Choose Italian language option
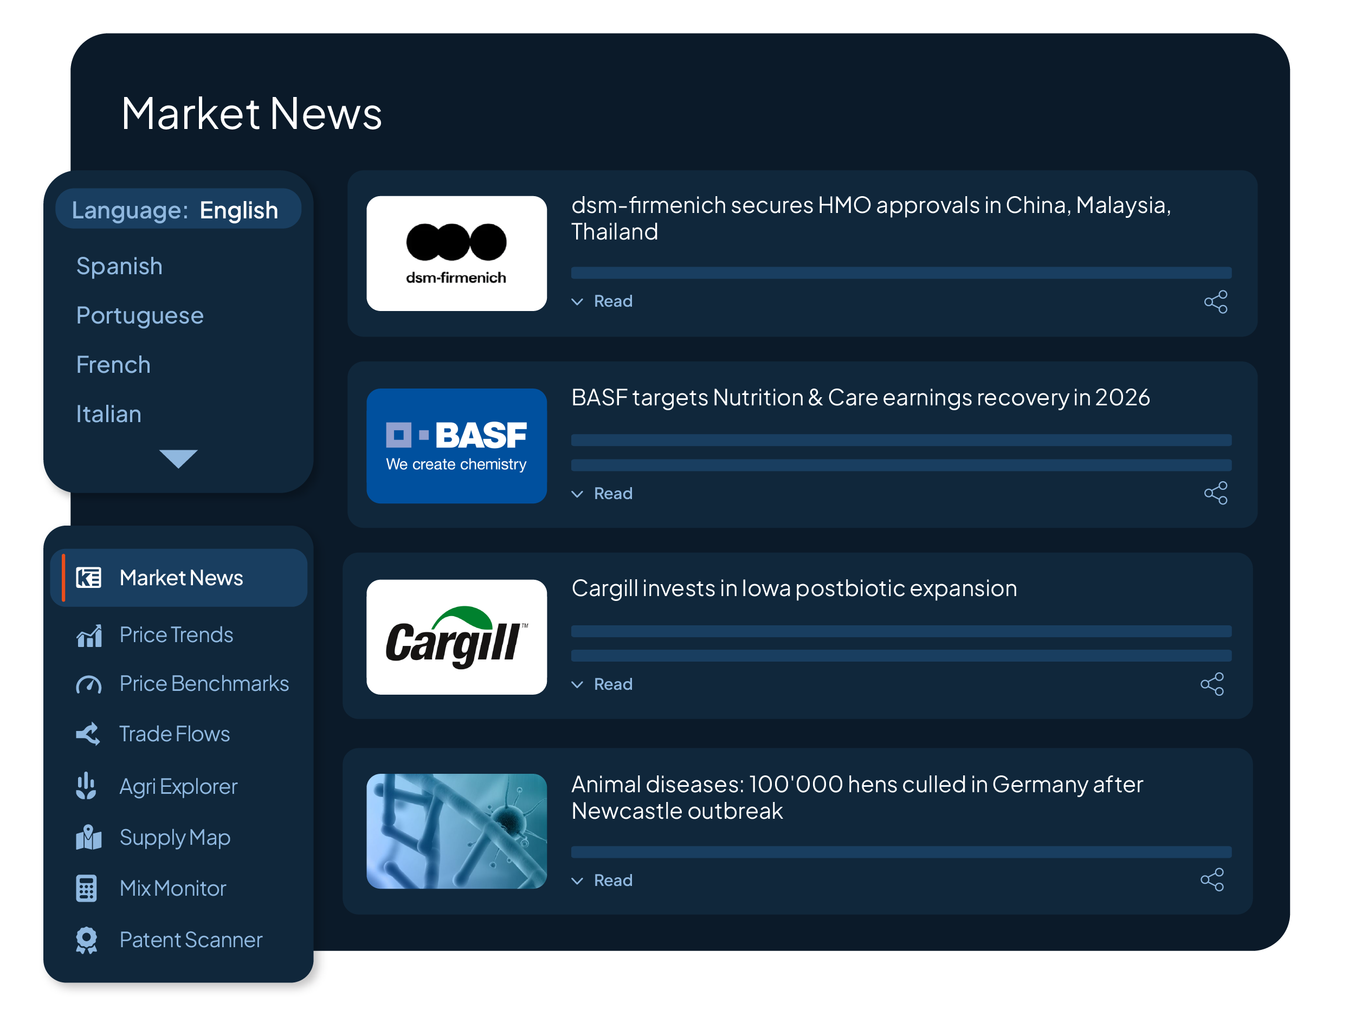 click(108, 414)
